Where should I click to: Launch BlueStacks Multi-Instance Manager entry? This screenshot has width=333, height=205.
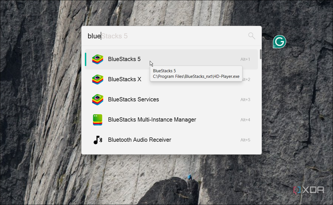point(152,120)
